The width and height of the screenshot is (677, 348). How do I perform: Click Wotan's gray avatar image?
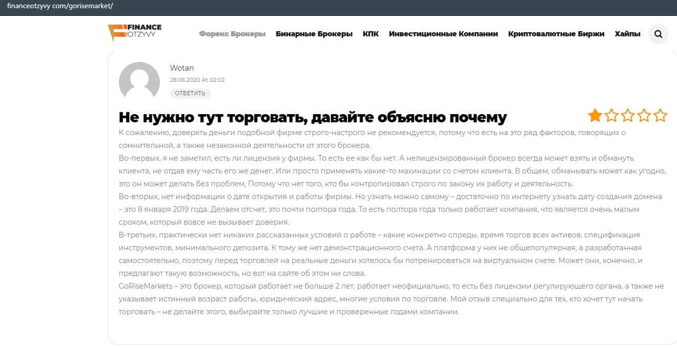tap(139, 81)
